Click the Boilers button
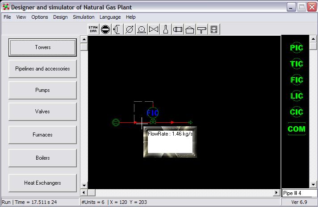Screen dimensions: 318x207 coord(42,158)
